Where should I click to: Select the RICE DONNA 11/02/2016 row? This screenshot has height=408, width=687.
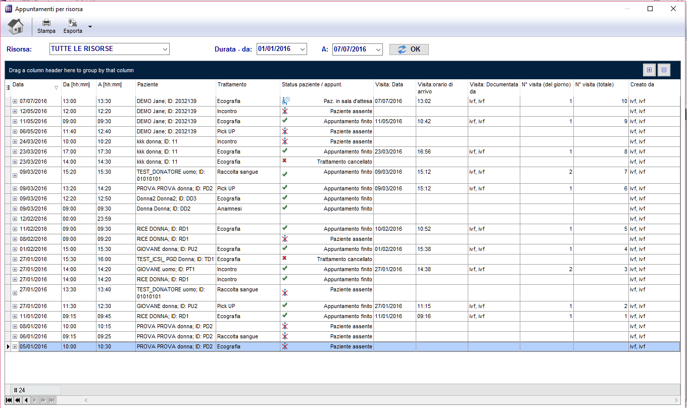pyautogui.click(x=342, y=229)
